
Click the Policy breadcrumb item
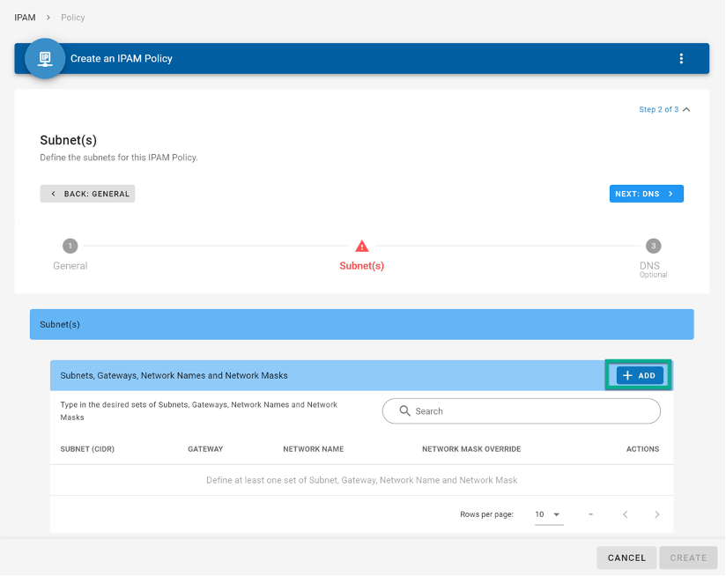click(73, 18)
